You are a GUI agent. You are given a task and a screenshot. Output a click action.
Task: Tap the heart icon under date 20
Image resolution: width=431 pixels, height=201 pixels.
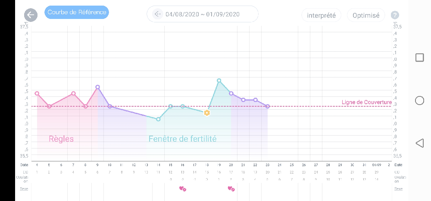coord(231,189)
